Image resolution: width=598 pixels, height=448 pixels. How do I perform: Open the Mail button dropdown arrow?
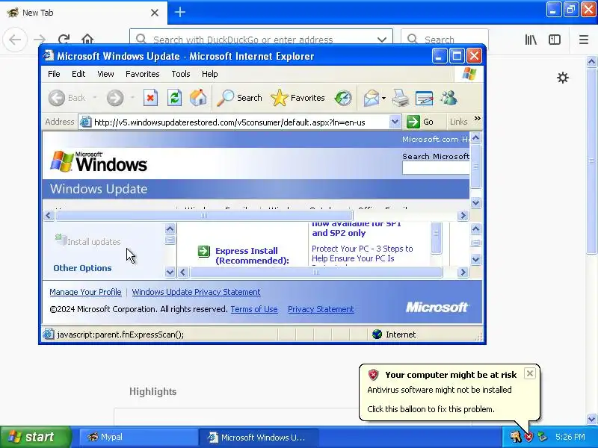click(383, 99)
